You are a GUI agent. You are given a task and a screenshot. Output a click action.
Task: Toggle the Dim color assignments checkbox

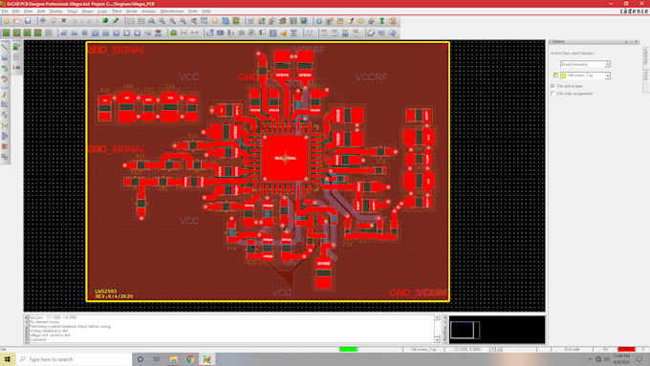553,94
